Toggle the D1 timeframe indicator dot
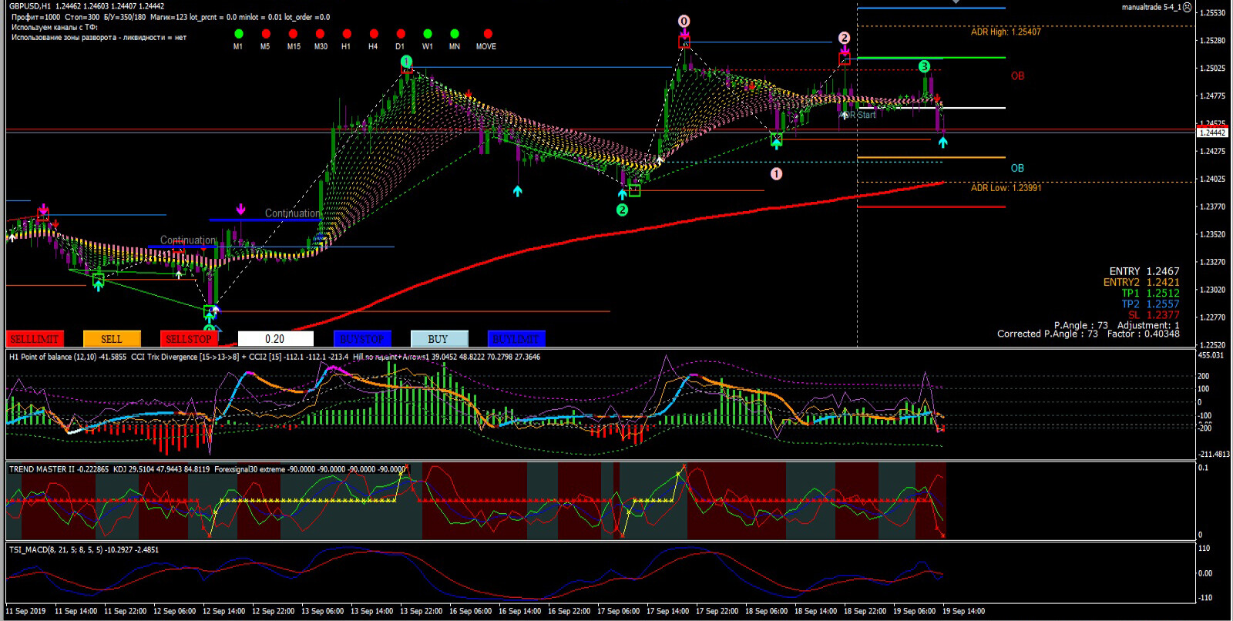The height and width of the screenshot is (621, 1233). point(401,33)
